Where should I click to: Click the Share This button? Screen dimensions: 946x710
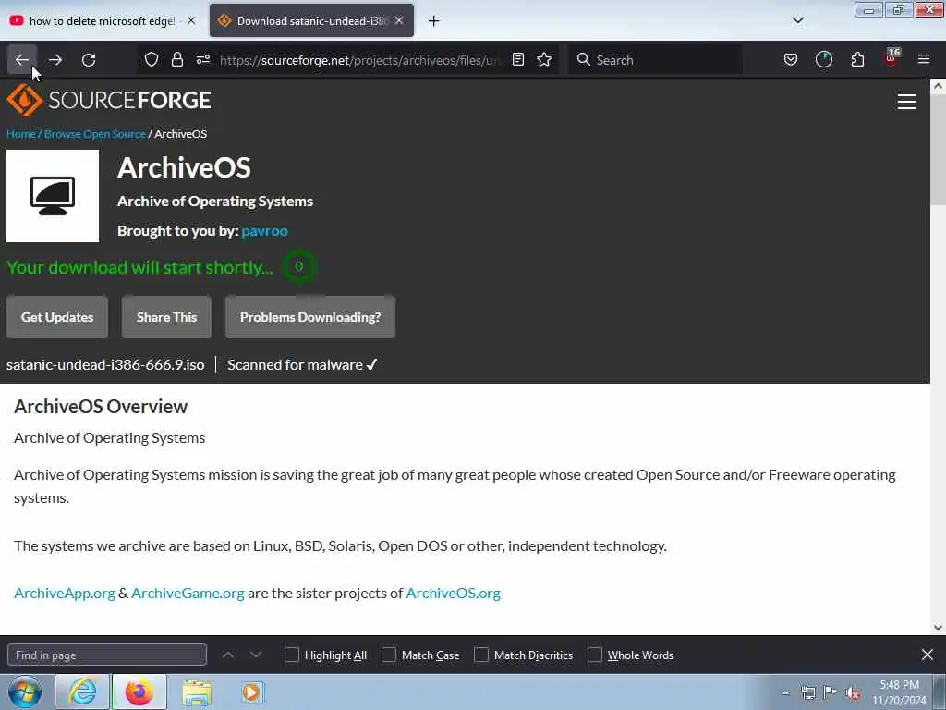click(166, 317)
